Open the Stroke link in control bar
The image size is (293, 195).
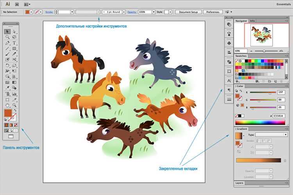tap(49, 12)
